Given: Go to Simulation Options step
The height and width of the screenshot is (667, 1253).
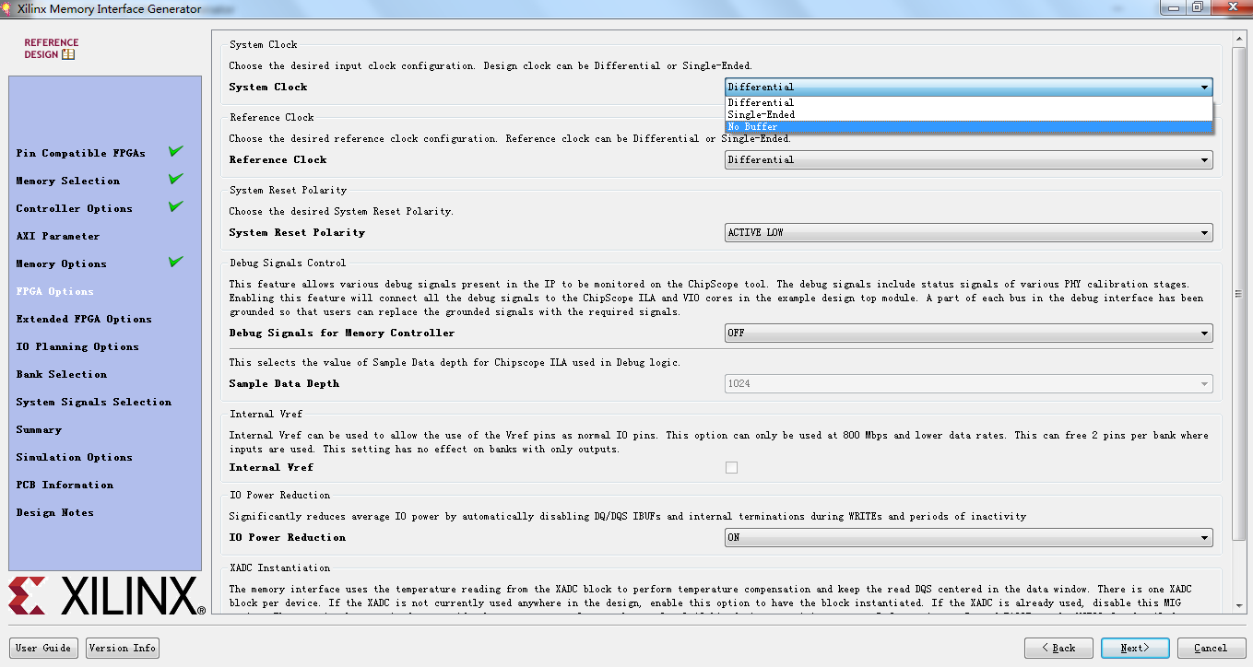Looking at the screenshot, I should [75, 457].
